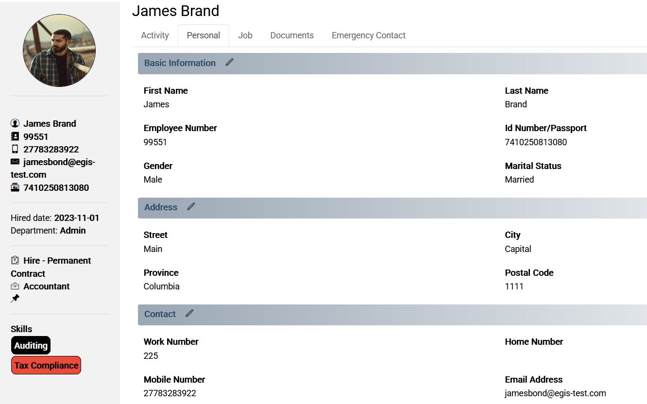The image size is (647, 404).
Task: Edit Basic Information with pencil icon
Action: click(x=229, y=62)
